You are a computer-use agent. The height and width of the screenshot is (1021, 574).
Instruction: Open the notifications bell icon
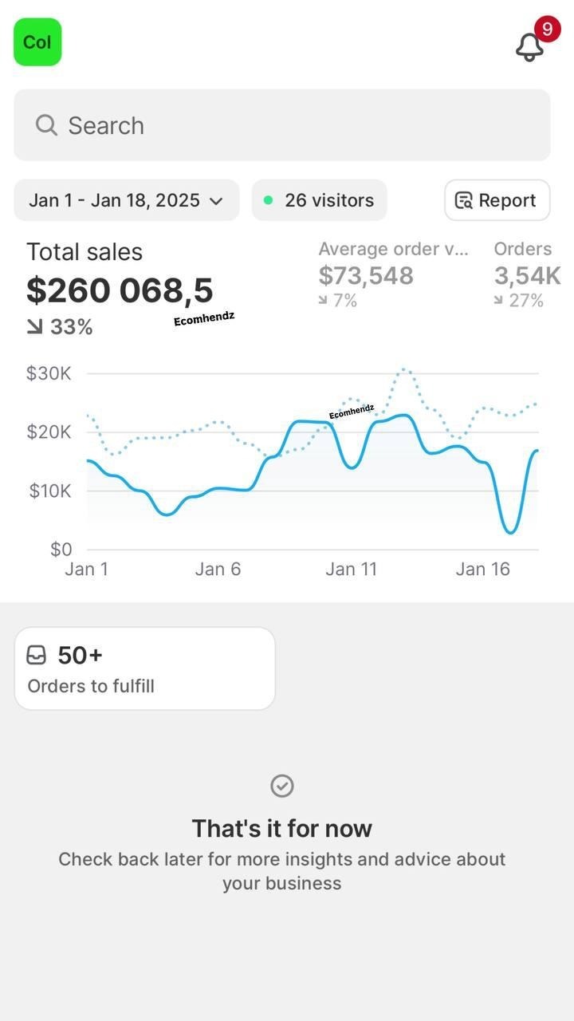coord(529,47)
